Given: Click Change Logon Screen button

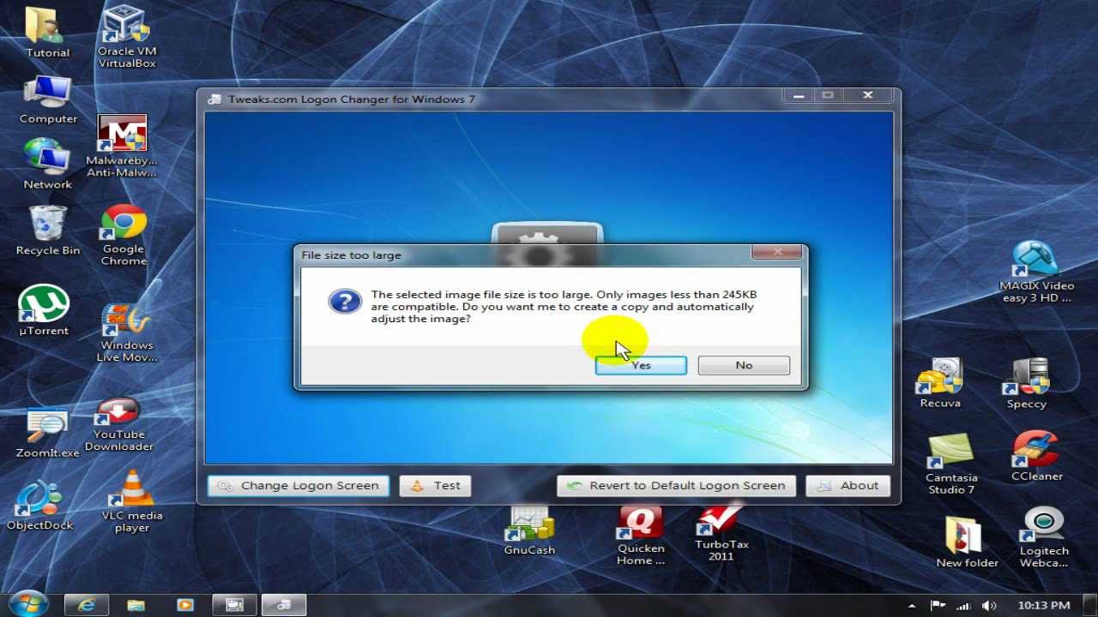Looking at the screenshot, I should (299, 486).
